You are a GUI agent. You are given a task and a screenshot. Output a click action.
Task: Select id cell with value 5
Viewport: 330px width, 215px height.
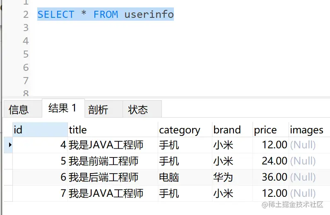[x=40, y=161]
